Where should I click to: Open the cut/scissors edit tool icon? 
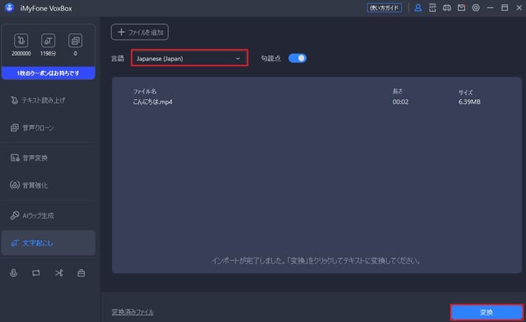[x=59, y=273]
